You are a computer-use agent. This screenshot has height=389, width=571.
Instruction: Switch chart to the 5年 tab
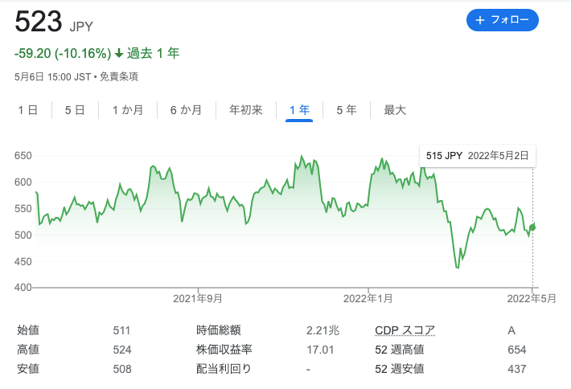pyautogui.click(x=347, y=110)
